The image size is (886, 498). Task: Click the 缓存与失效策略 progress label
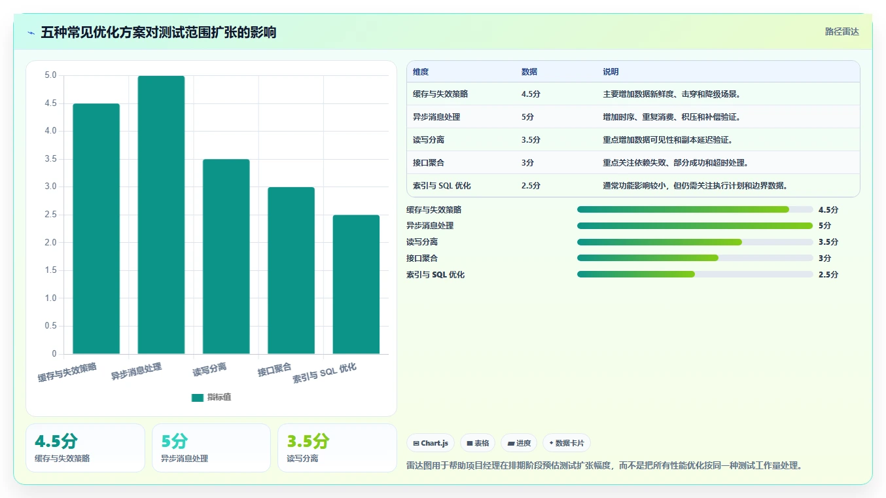[434, 209]
